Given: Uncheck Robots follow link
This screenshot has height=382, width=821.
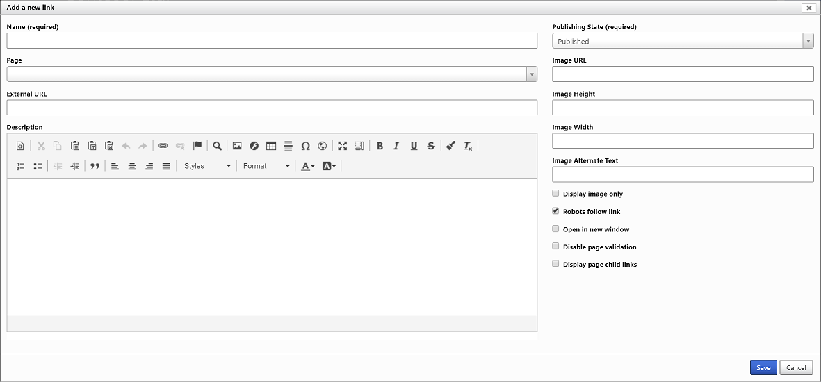Looking at the screenshot, I should tap(555, 211).
